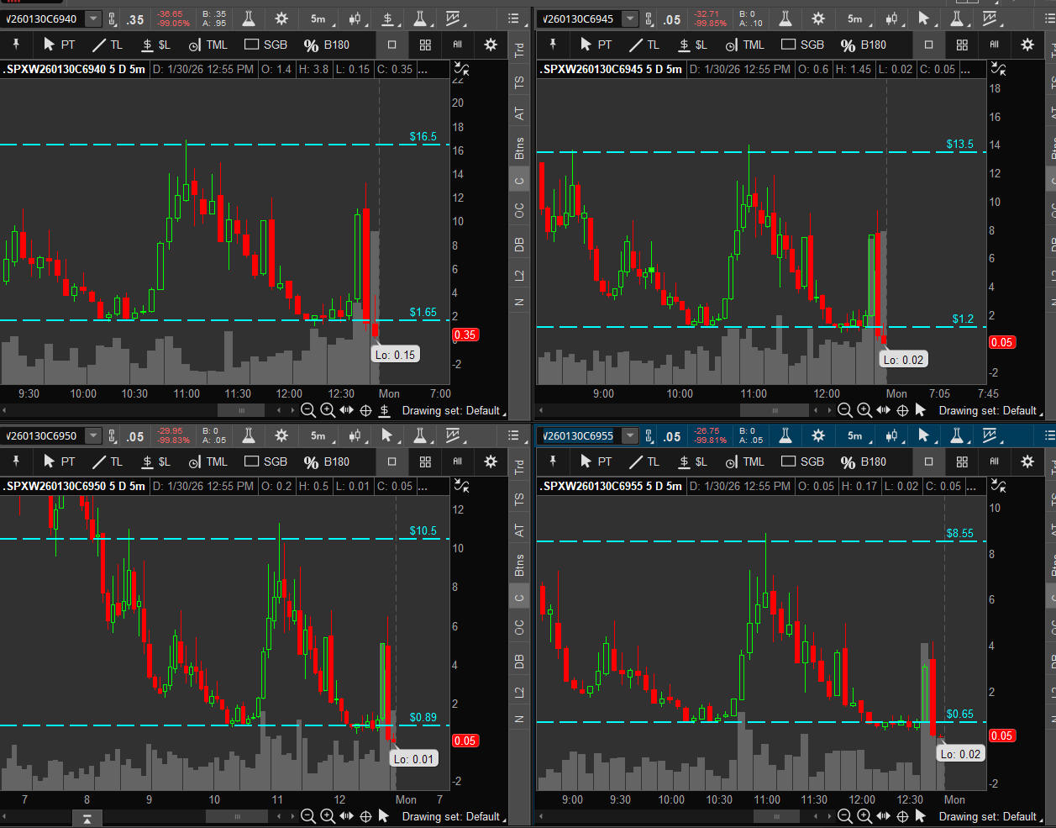Image resolution: width=1056 pixels, height=828 pixels.
Task: Open Studies flask in C6940 chart header
Action: tap(249, 18)
